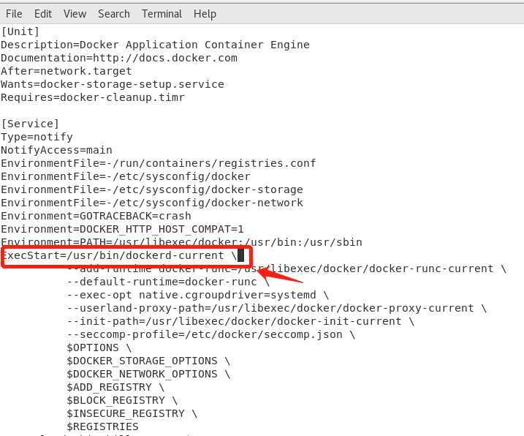Click the $INSECURE_REGISTRY line
The image size is (524, 436).
[x=132, y=414]
